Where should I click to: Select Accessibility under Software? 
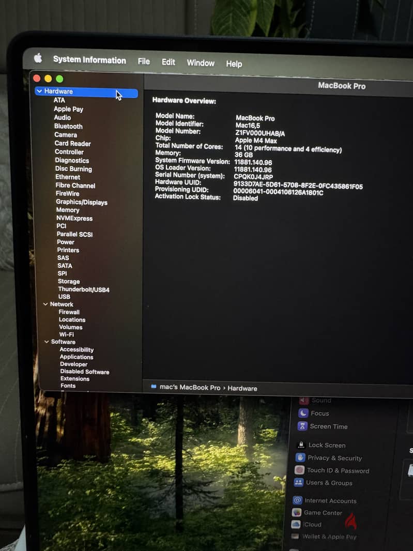click(x=77, y=349)
